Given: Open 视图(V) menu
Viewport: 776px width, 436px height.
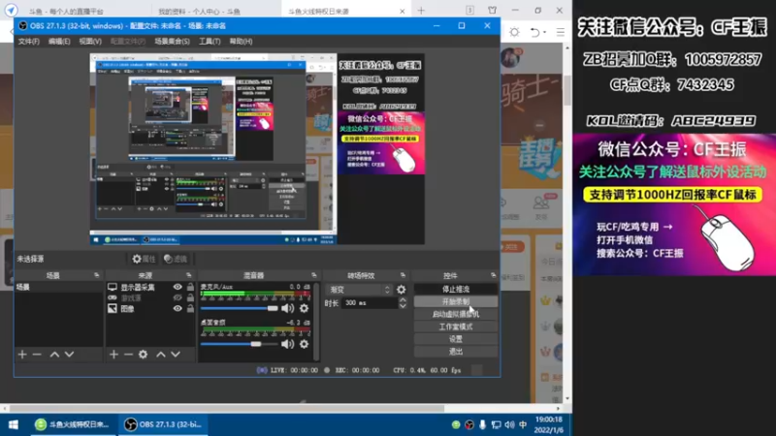Looking at the screenshot, I should (90, 42).
